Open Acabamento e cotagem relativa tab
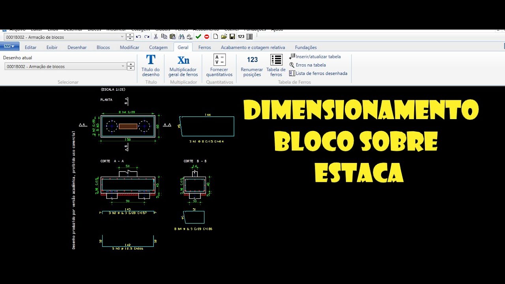The height and width of the screenshot is (284, 505). (x=253, y=47)
